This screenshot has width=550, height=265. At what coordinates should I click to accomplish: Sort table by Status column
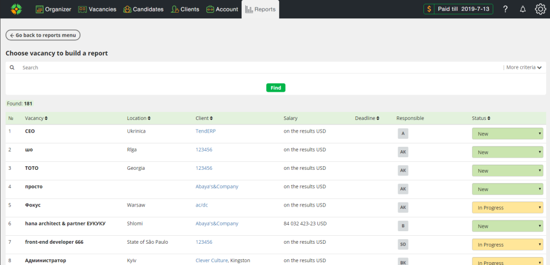[x=481, y=118]
